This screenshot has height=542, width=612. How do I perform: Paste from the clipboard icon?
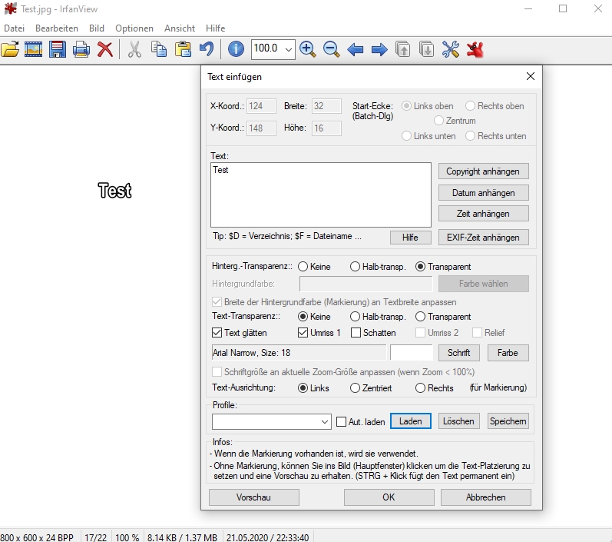[183, 50]
